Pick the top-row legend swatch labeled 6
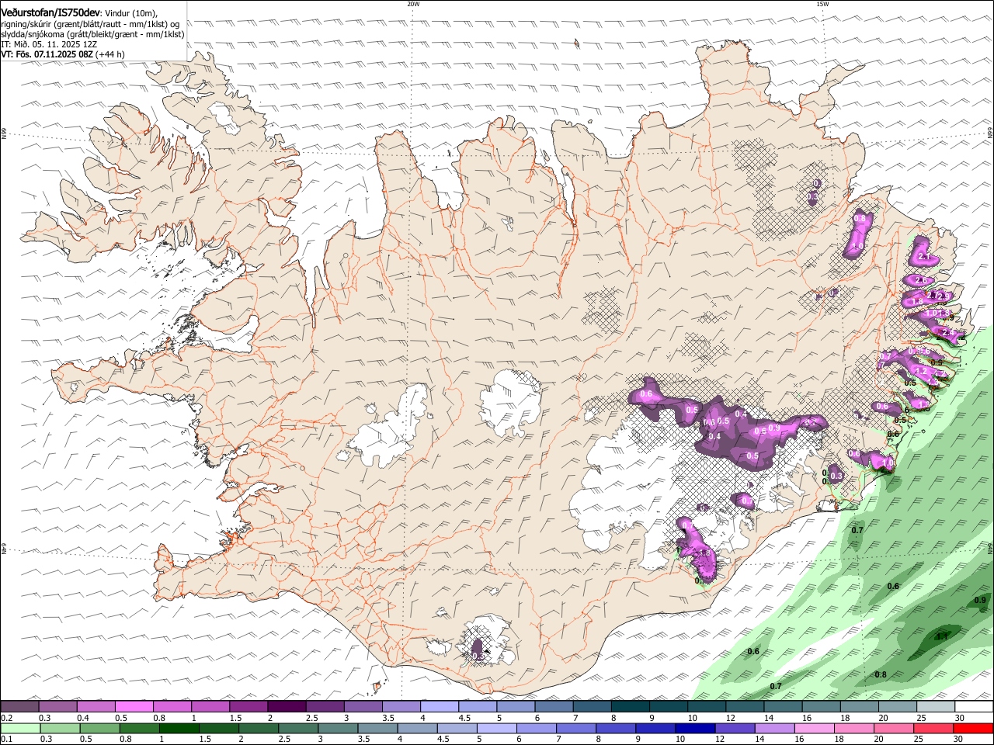Image resolution: width=994 pixels, height=745 pixels. [x=553, y=706]
